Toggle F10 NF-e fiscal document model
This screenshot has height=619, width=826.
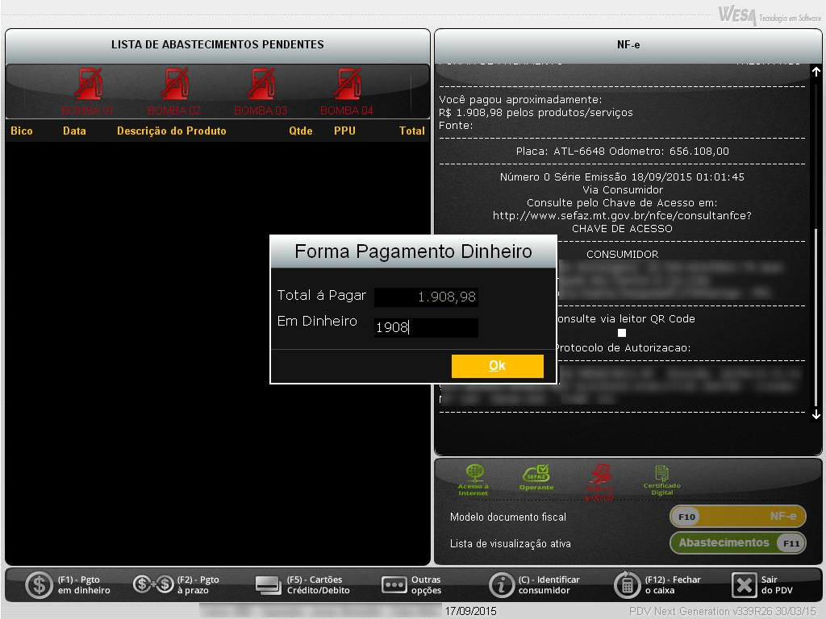(x=737, y=517)
